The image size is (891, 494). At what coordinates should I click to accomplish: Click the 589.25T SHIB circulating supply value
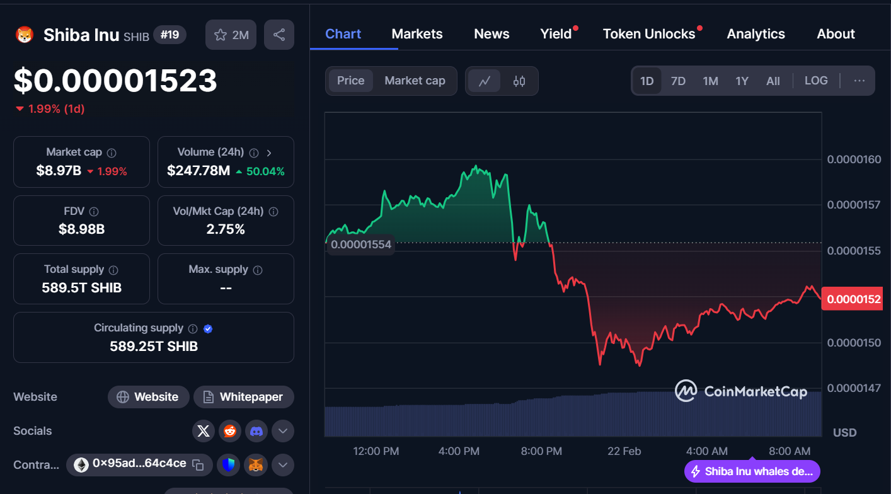coord(154,347)
